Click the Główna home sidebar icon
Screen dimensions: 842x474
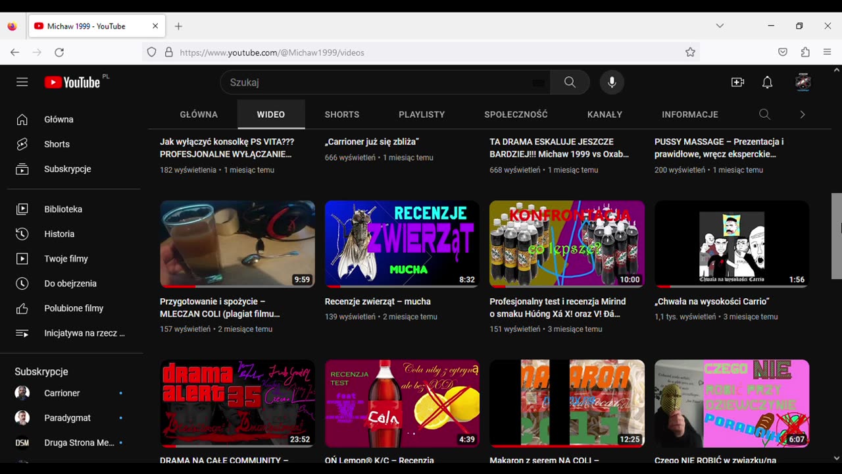(x=22, y=119)
